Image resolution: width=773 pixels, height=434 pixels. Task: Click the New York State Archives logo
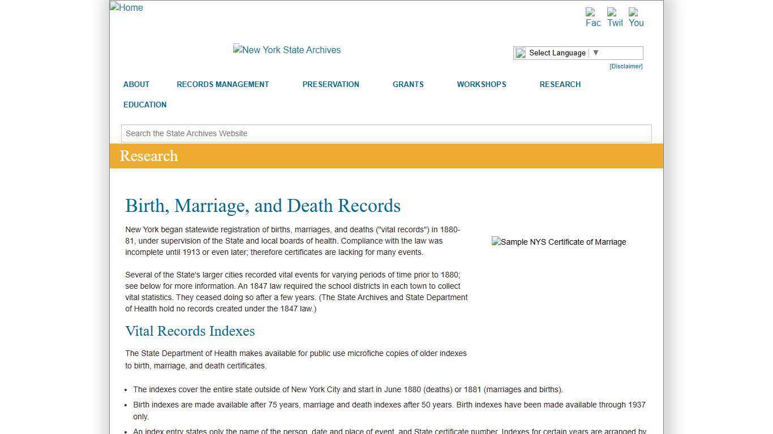(286, 50)
